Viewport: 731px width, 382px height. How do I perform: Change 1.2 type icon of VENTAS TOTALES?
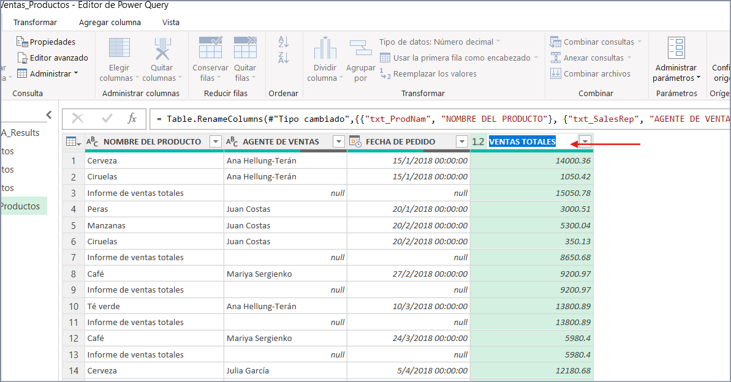click(478, 141)
